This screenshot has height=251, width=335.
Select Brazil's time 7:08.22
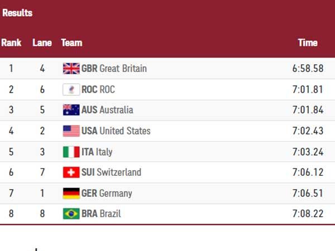pyautogui.click(x=308, y=214)
